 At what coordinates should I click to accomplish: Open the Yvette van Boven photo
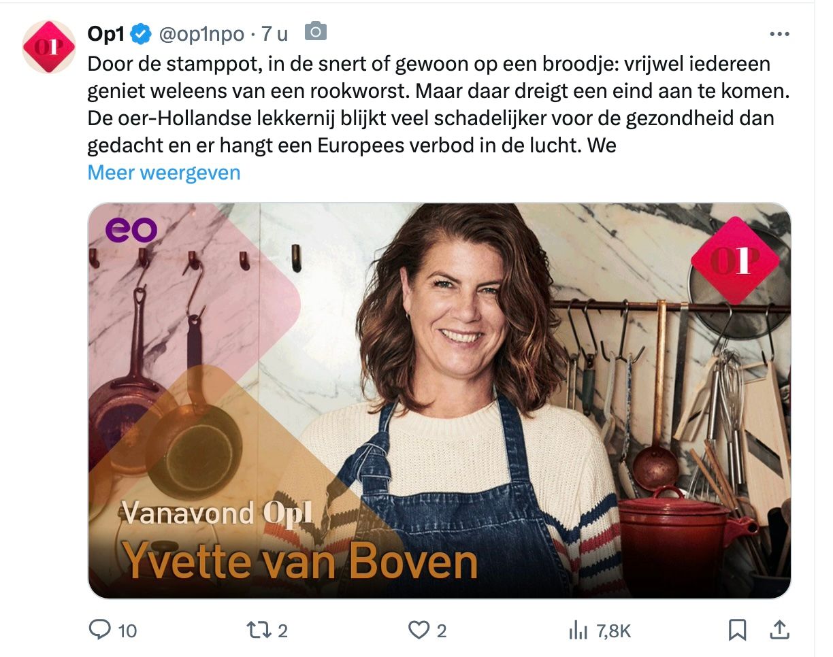coord(440,400)
